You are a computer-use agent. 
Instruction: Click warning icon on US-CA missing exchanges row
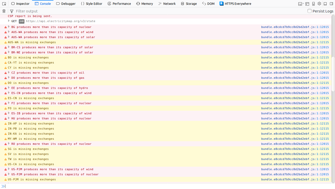[x=6, y=164]
